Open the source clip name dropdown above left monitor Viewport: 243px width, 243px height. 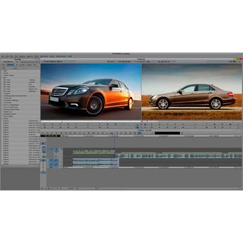coord(58,61)
